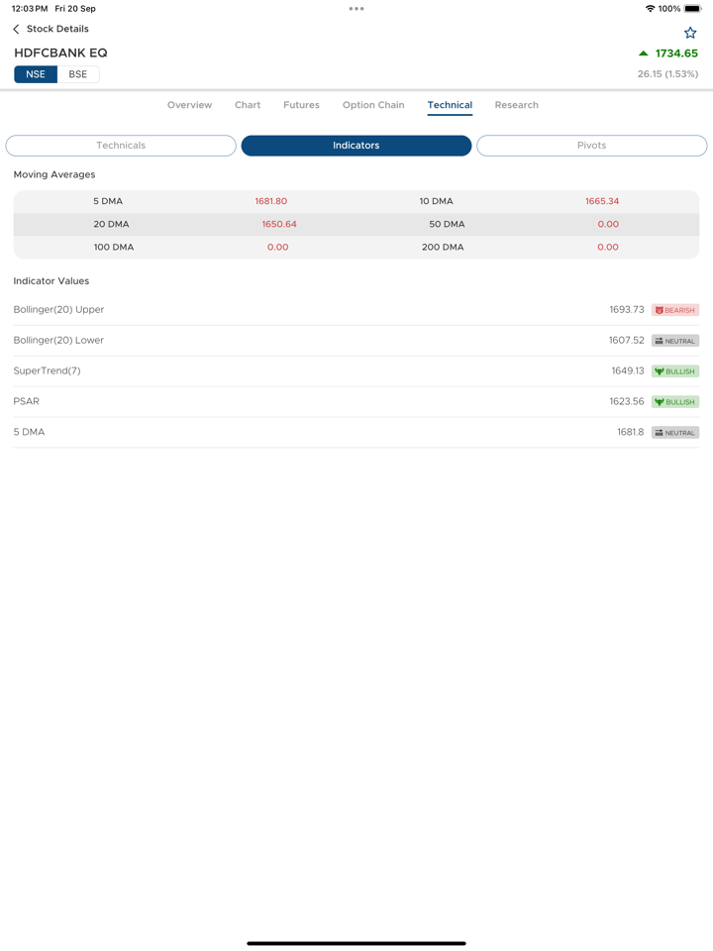Select the Pivots segment
713x951 pixels.
(x=591, y=146)
